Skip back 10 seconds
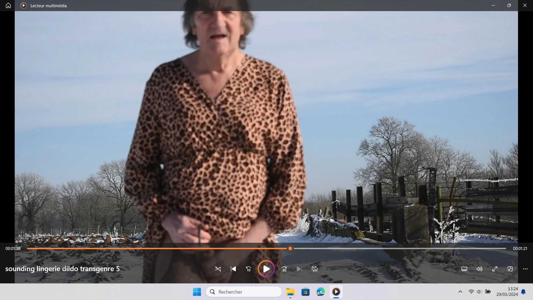533x300 pixels. tap(248, 269)
